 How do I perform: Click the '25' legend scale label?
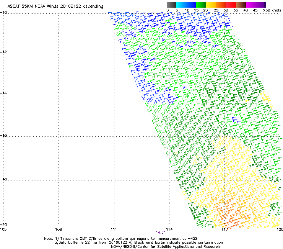coord(216,10)
